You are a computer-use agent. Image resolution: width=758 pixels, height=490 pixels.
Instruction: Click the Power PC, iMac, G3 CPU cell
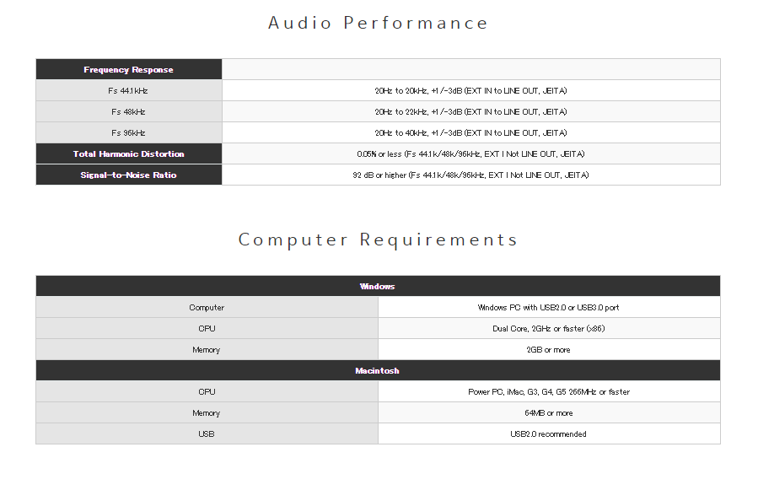(x=549, y=392)
